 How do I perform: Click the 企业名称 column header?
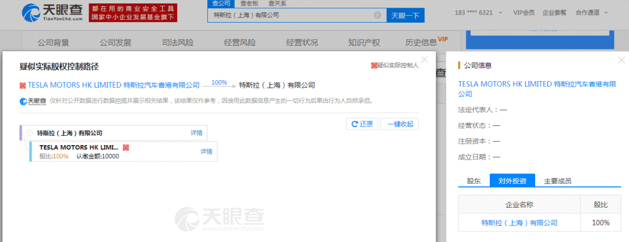click(x=519, y=205)
